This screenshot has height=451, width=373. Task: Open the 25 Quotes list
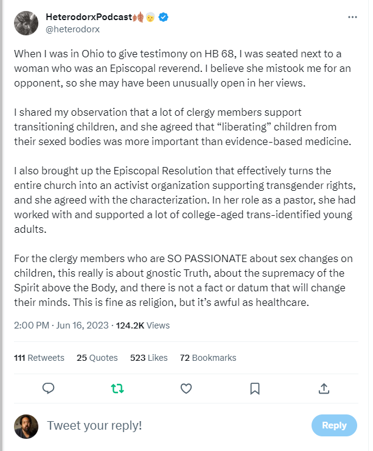[x=97, y=358]
